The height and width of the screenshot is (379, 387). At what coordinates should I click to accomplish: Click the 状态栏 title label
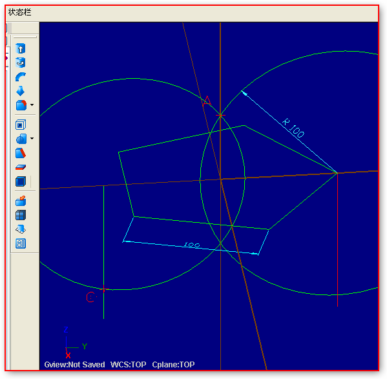(x=20, y=12)
